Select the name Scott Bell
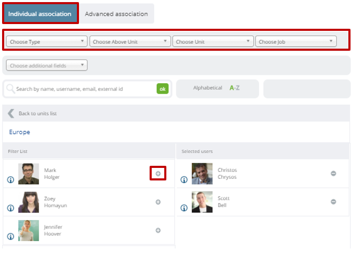Viewport: 351px width, 261px height. [x=223, y=202]
